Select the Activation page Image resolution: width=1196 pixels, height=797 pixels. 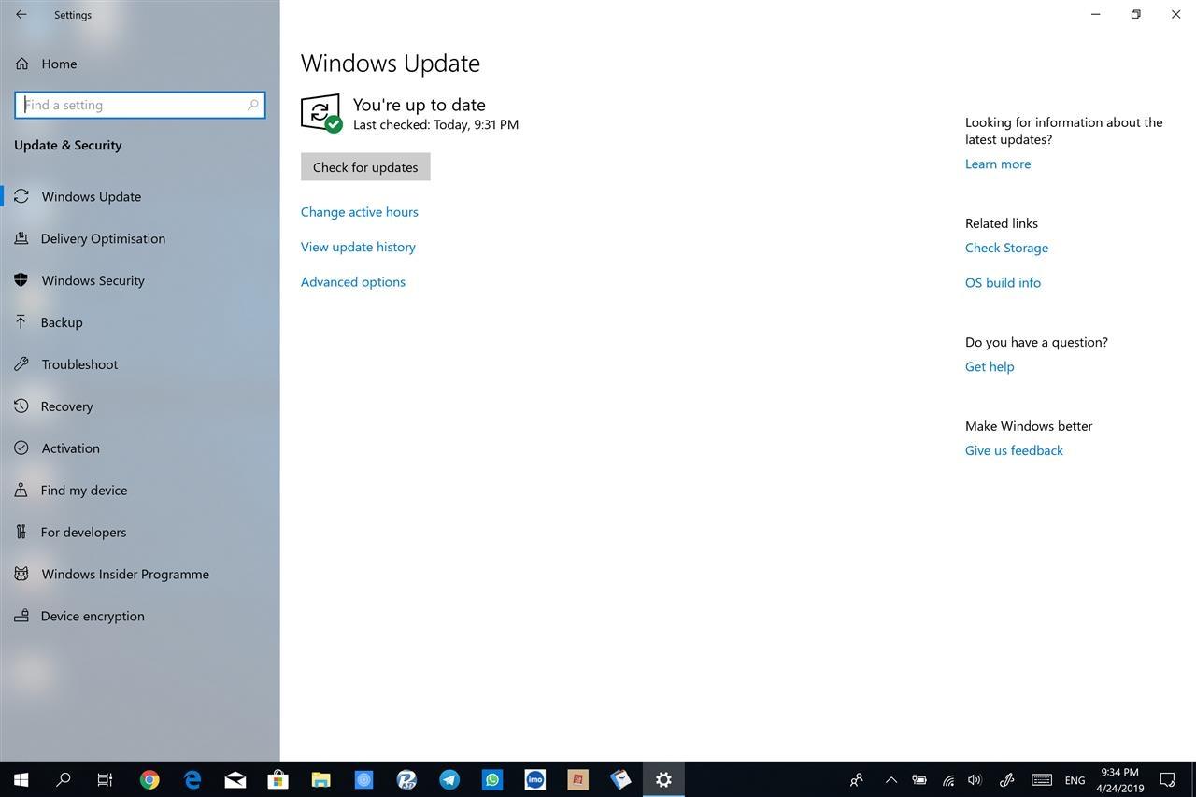click(x=70, y=448)
